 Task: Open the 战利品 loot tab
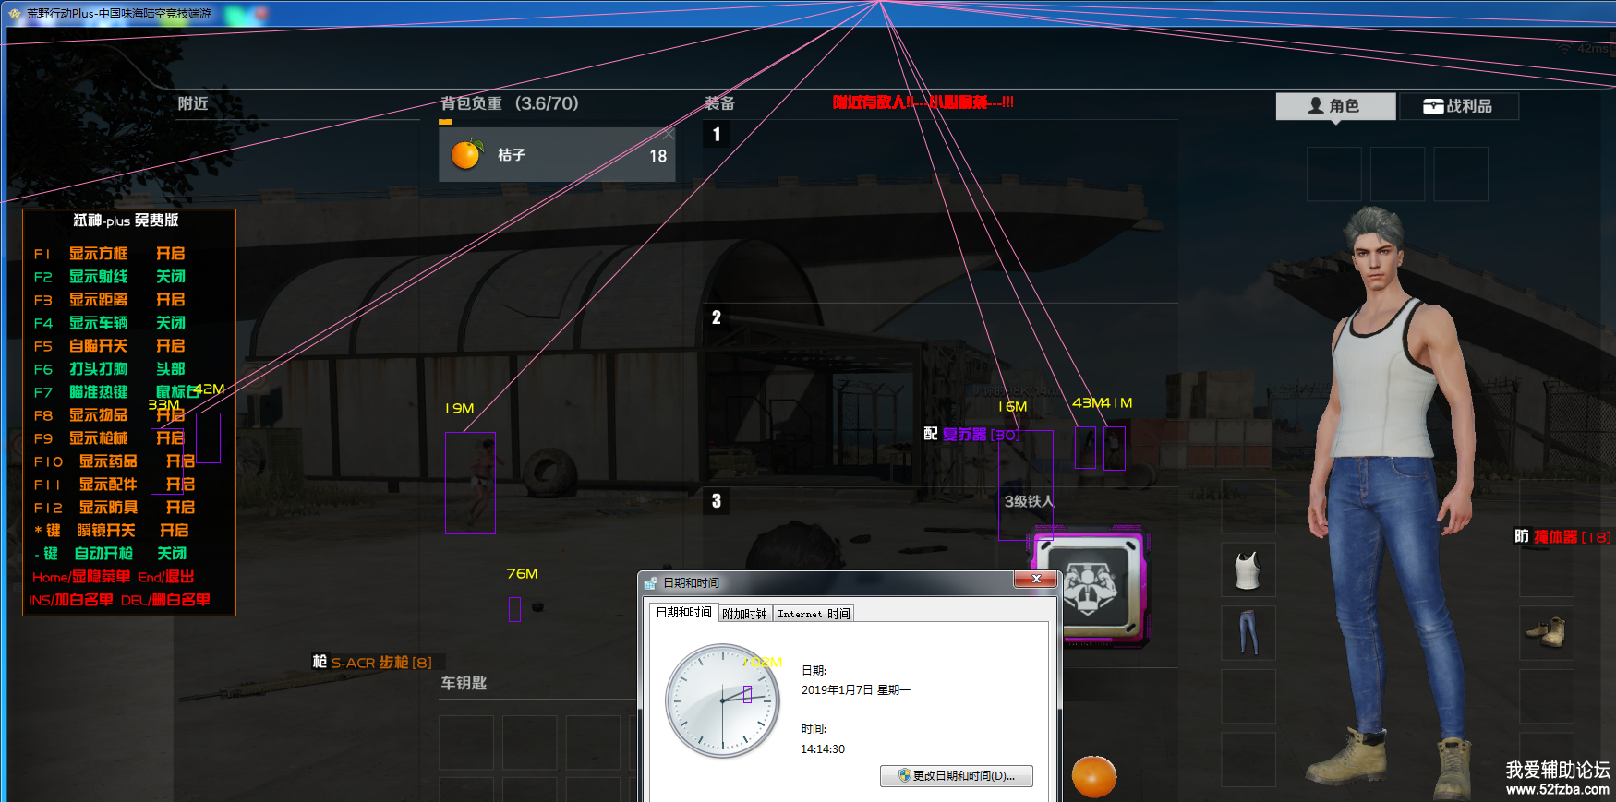point(1458,106)
